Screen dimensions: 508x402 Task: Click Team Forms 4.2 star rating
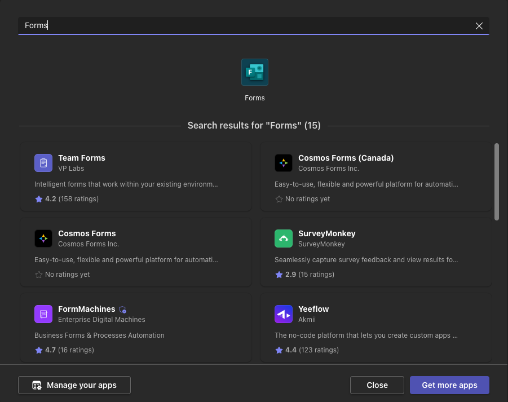point(39,199)
